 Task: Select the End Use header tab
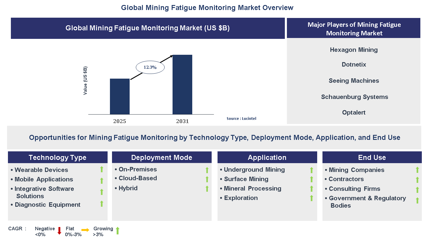tap(372, 157)
